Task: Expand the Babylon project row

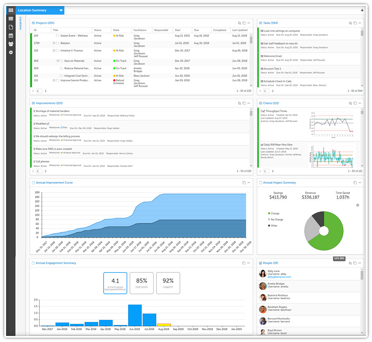Action: click(x=54, y=43)
